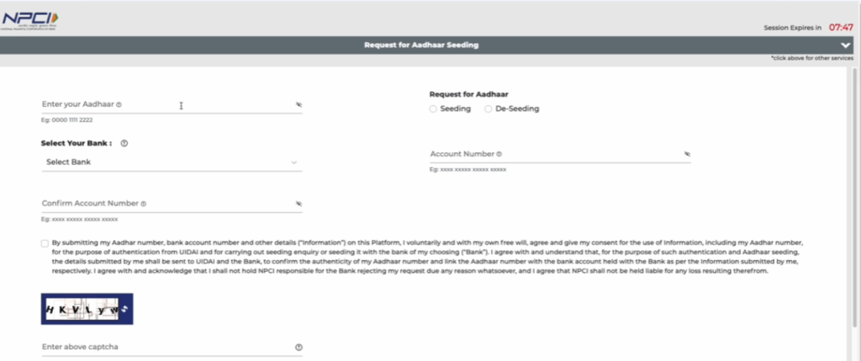Click info icon beside Select Your Bank

click(x=124, y=144)
